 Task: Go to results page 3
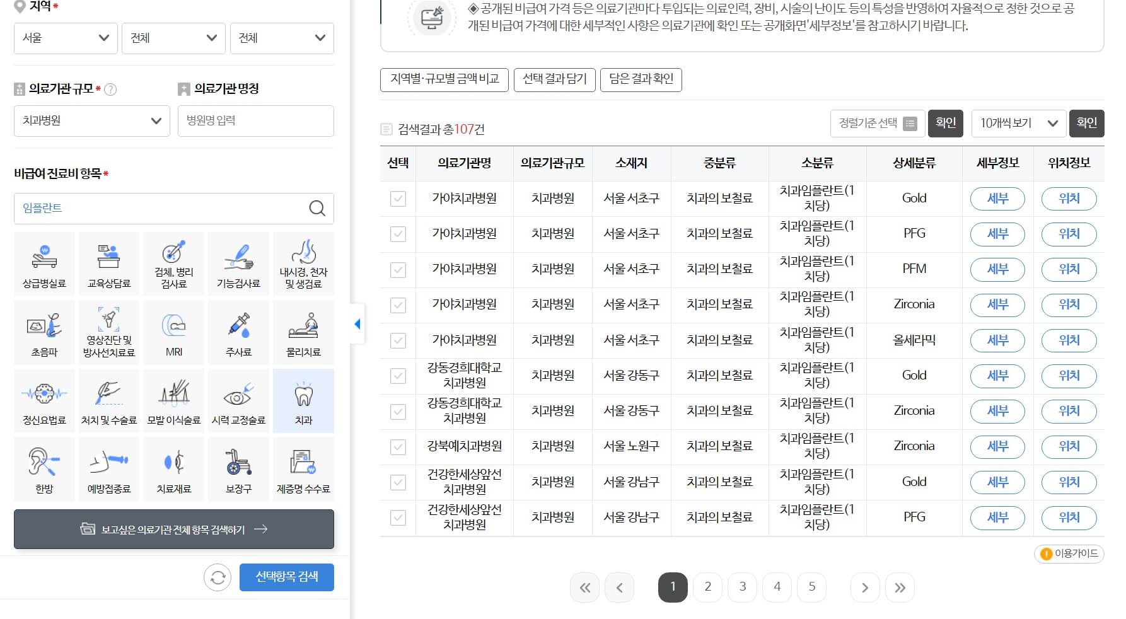[742, 587]
